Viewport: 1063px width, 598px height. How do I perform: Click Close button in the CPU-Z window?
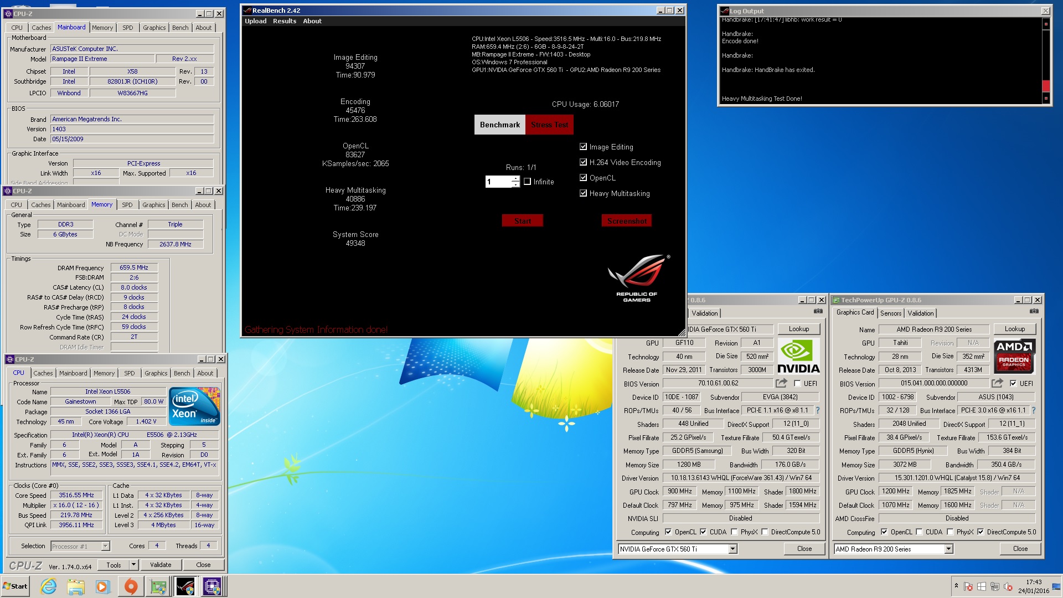(203, 565)
